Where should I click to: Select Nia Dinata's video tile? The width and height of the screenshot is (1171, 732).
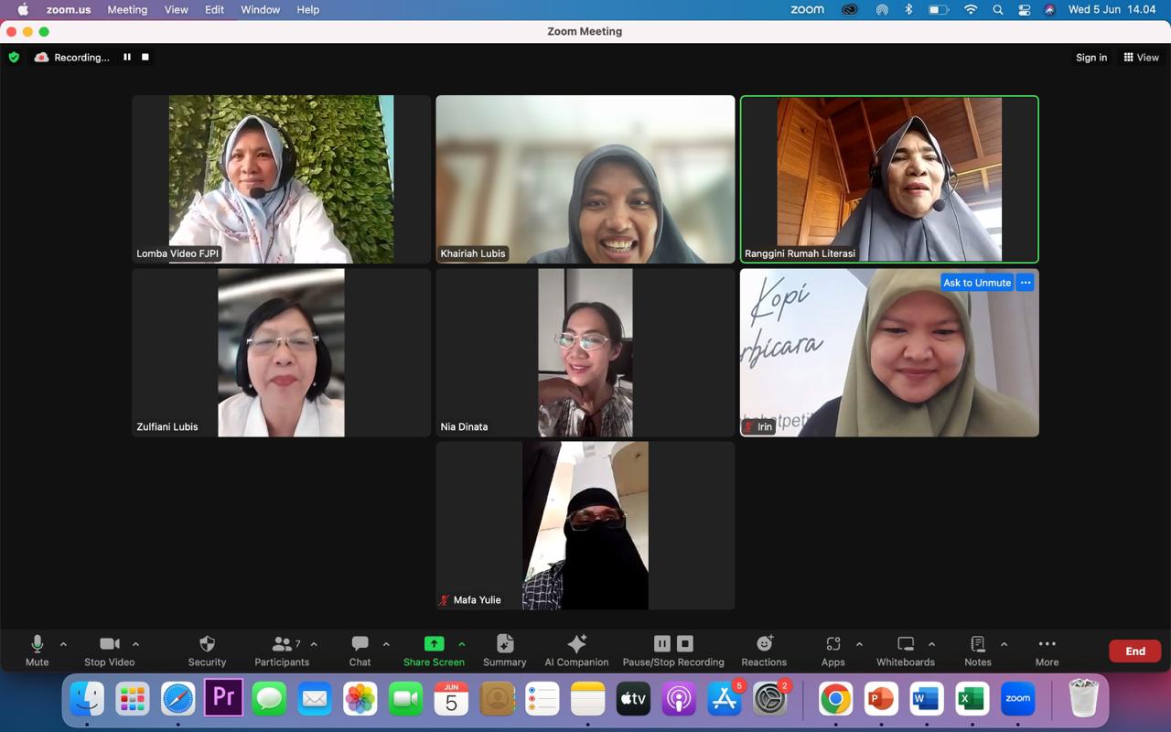[585, 352]
